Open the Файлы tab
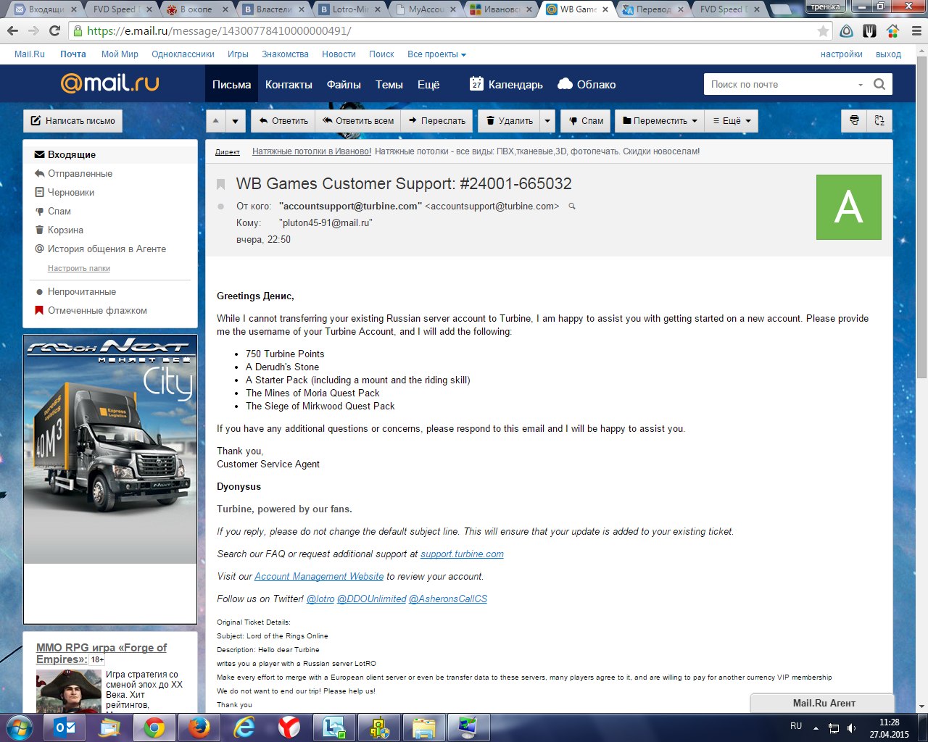This screenshot has width=928, height=742. 344,84
